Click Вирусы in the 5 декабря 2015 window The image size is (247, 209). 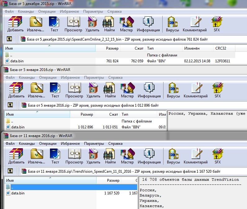pos(173,24)
